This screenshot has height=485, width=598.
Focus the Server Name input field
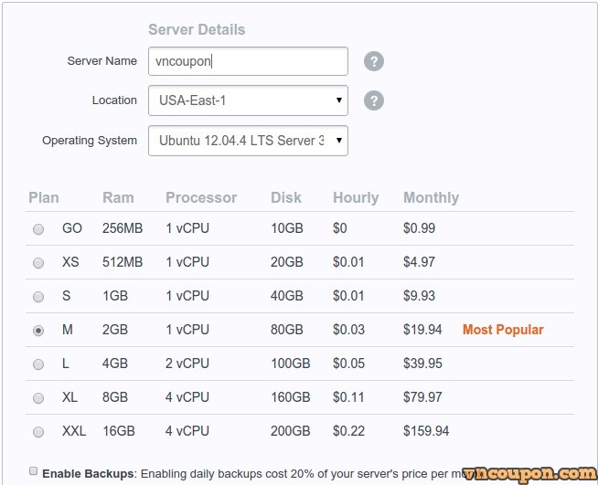pos(248,61)
